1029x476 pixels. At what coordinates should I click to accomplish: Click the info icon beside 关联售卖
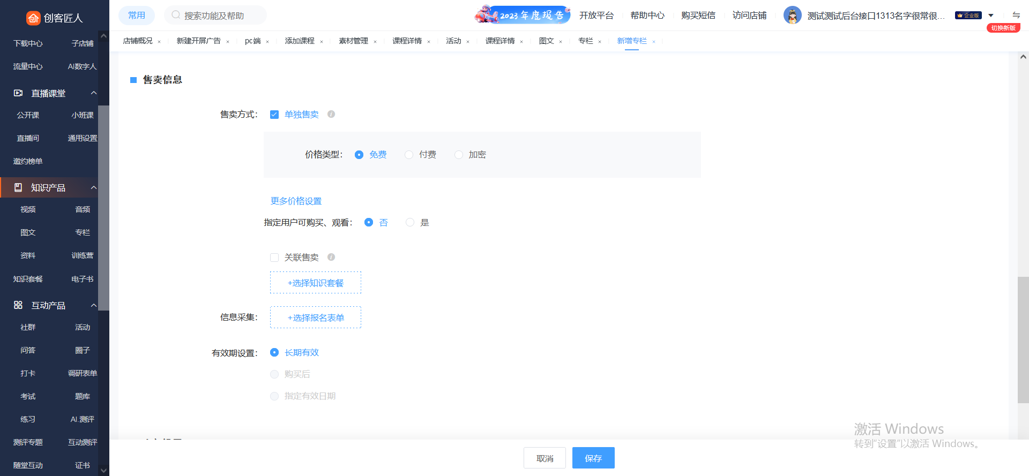[x=331, y=257]
